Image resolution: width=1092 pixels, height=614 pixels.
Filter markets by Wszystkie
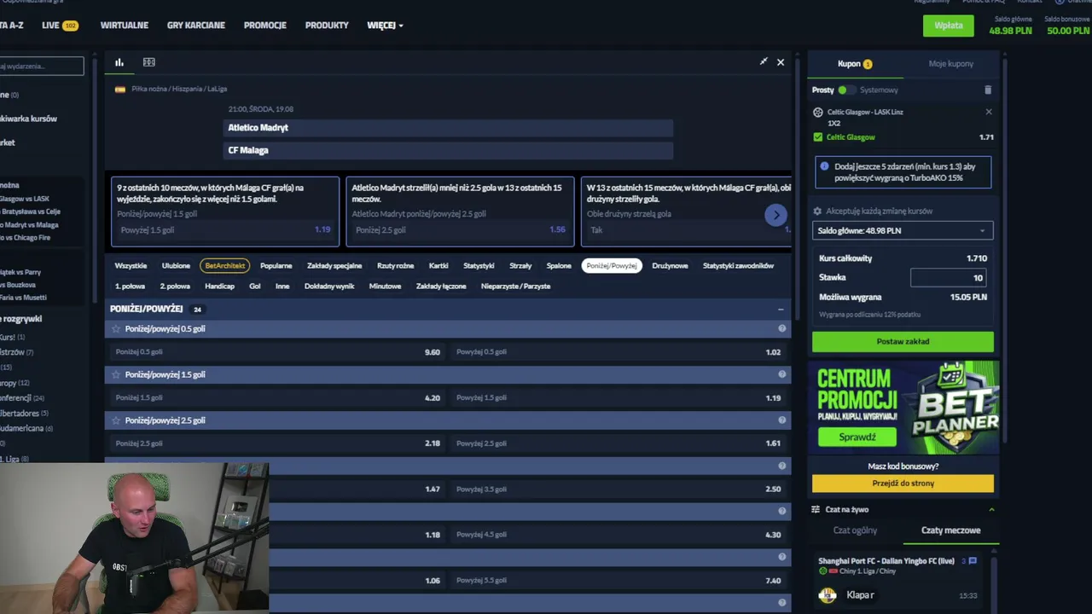tap(131, 266)
